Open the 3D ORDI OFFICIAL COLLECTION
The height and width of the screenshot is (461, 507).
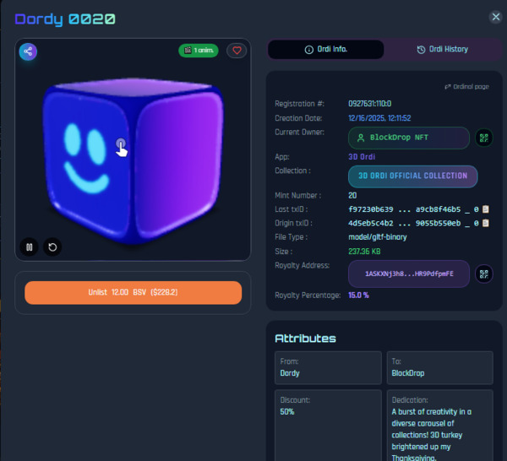click(413, 176)
